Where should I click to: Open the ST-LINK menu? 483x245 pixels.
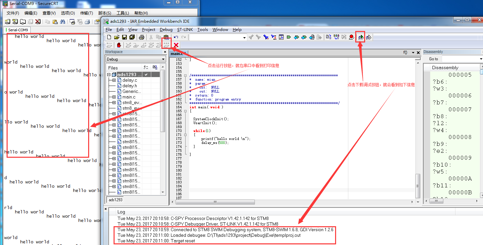tap(185, 30)
